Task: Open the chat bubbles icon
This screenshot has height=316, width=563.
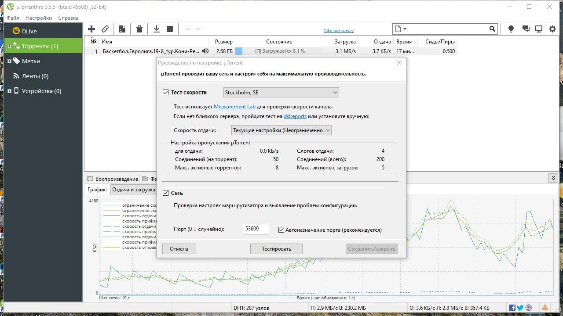Action: point(525,29)
